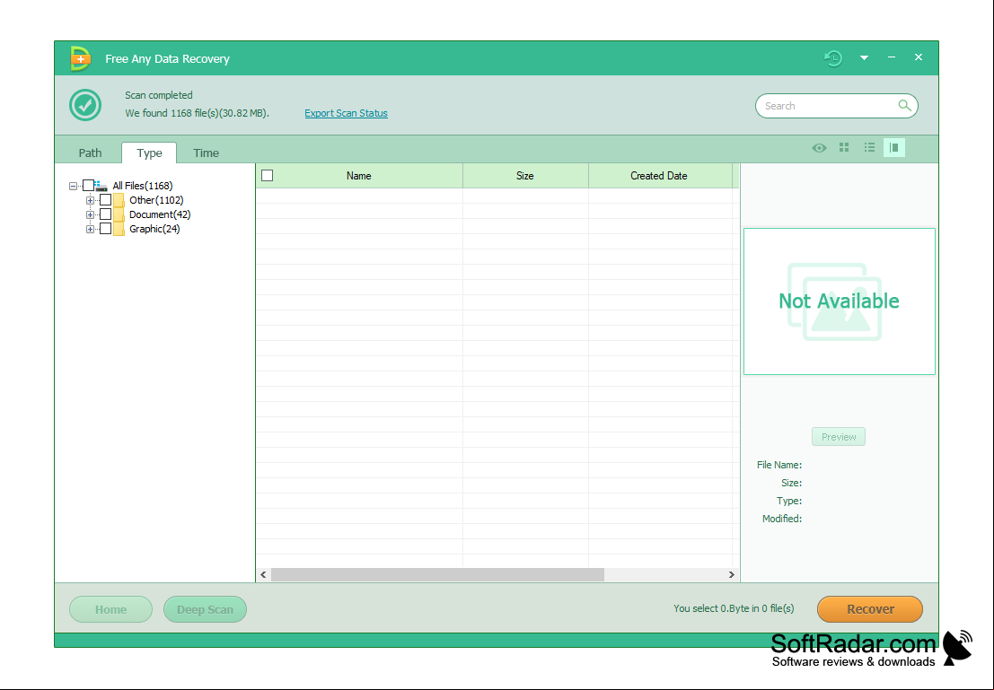The height and width of the screenshot is (690, 994).
Task: Select the Graphic(24) tree label
Action: tap(154, 230)
